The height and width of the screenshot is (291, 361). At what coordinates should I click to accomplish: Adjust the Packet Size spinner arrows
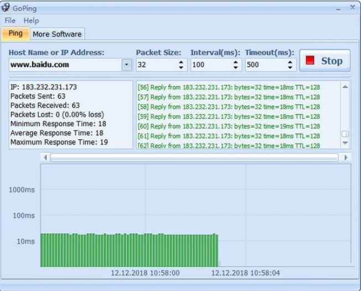coord(182,65)
